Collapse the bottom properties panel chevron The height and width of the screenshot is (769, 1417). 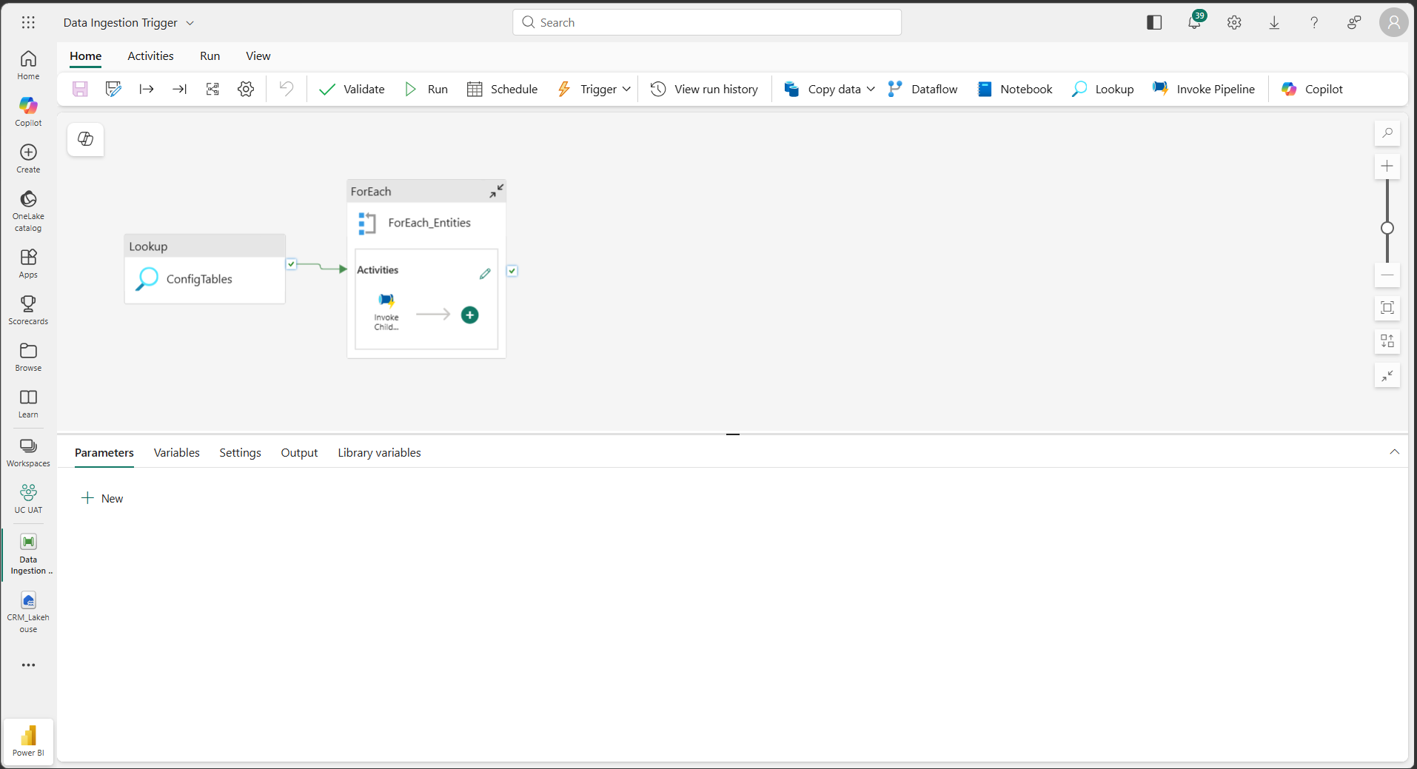coord(1395,451)
